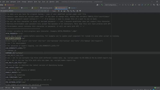Open the Tools menu
This screenshot has height=90, width=160.
43,2
